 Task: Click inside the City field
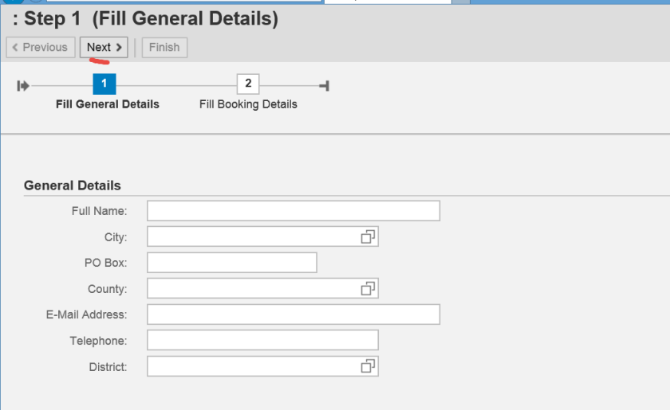coord(251,236)
